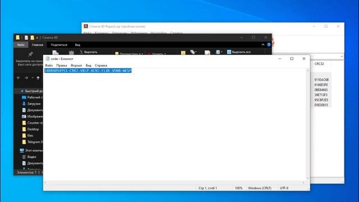This screenshot has height=202, width=359.
Task: Click the Copy icon in Explorer ribbon
Action: pos(56,53)
